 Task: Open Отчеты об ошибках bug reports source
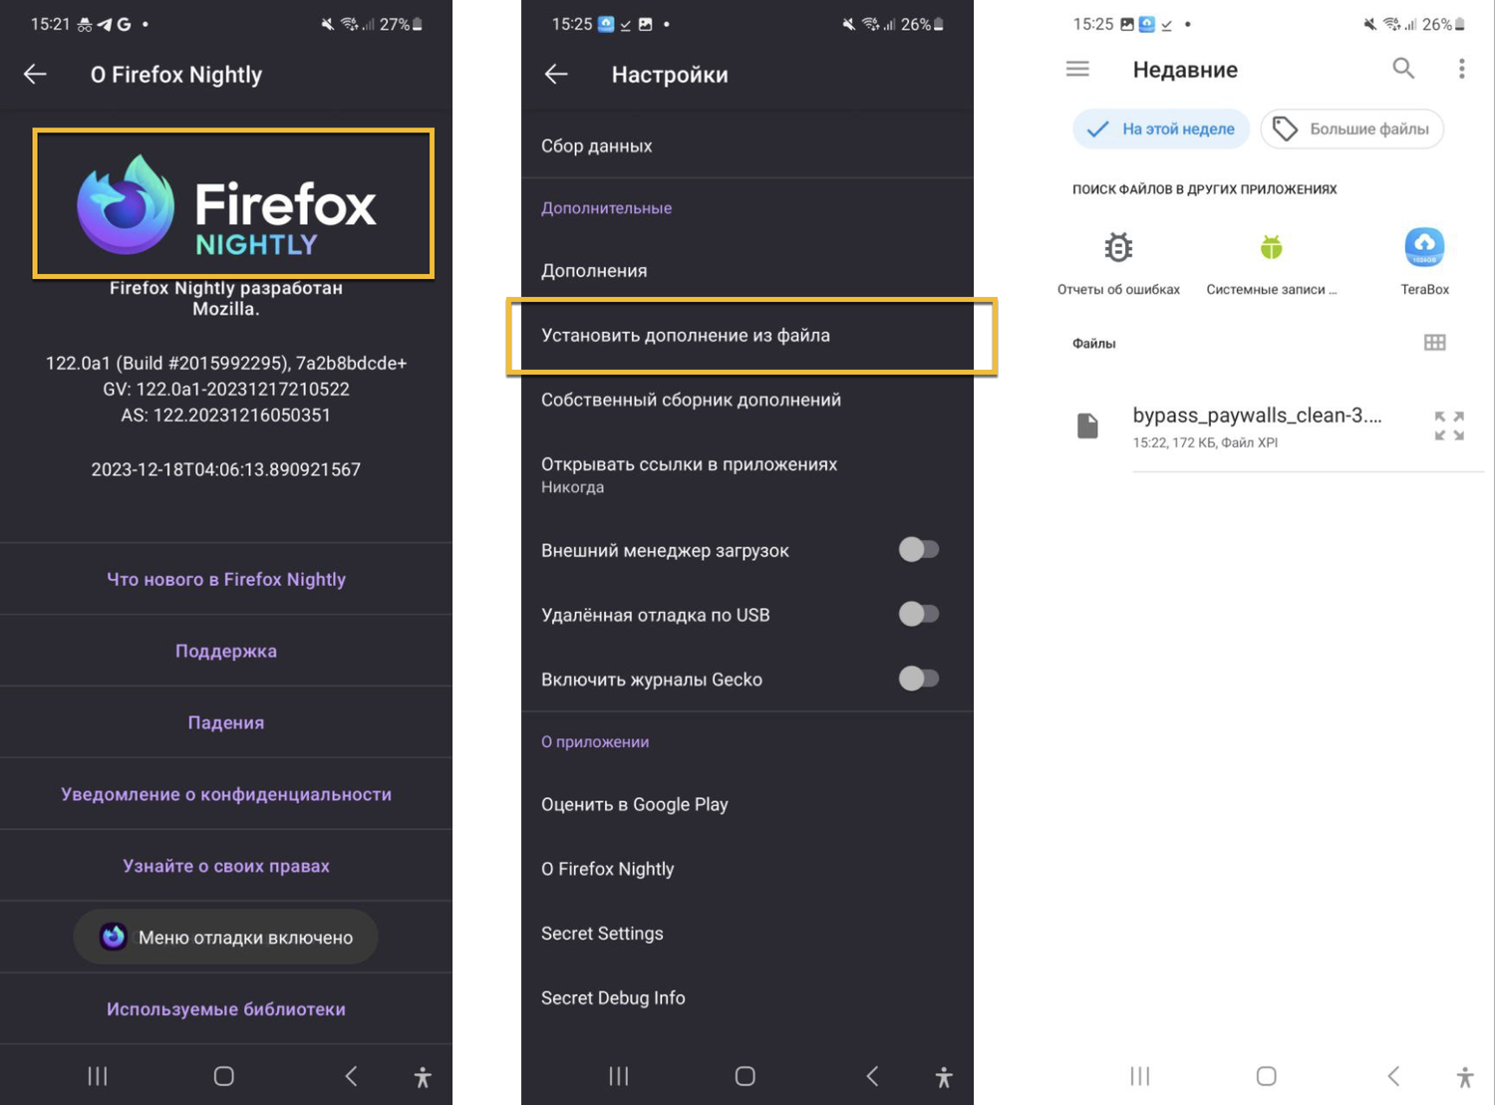tap(1118, 262)
